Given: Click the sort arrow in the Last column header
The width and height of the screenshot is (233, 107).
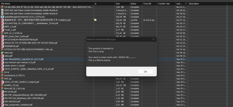Looking at the screenshot, I should click(186, 3).
